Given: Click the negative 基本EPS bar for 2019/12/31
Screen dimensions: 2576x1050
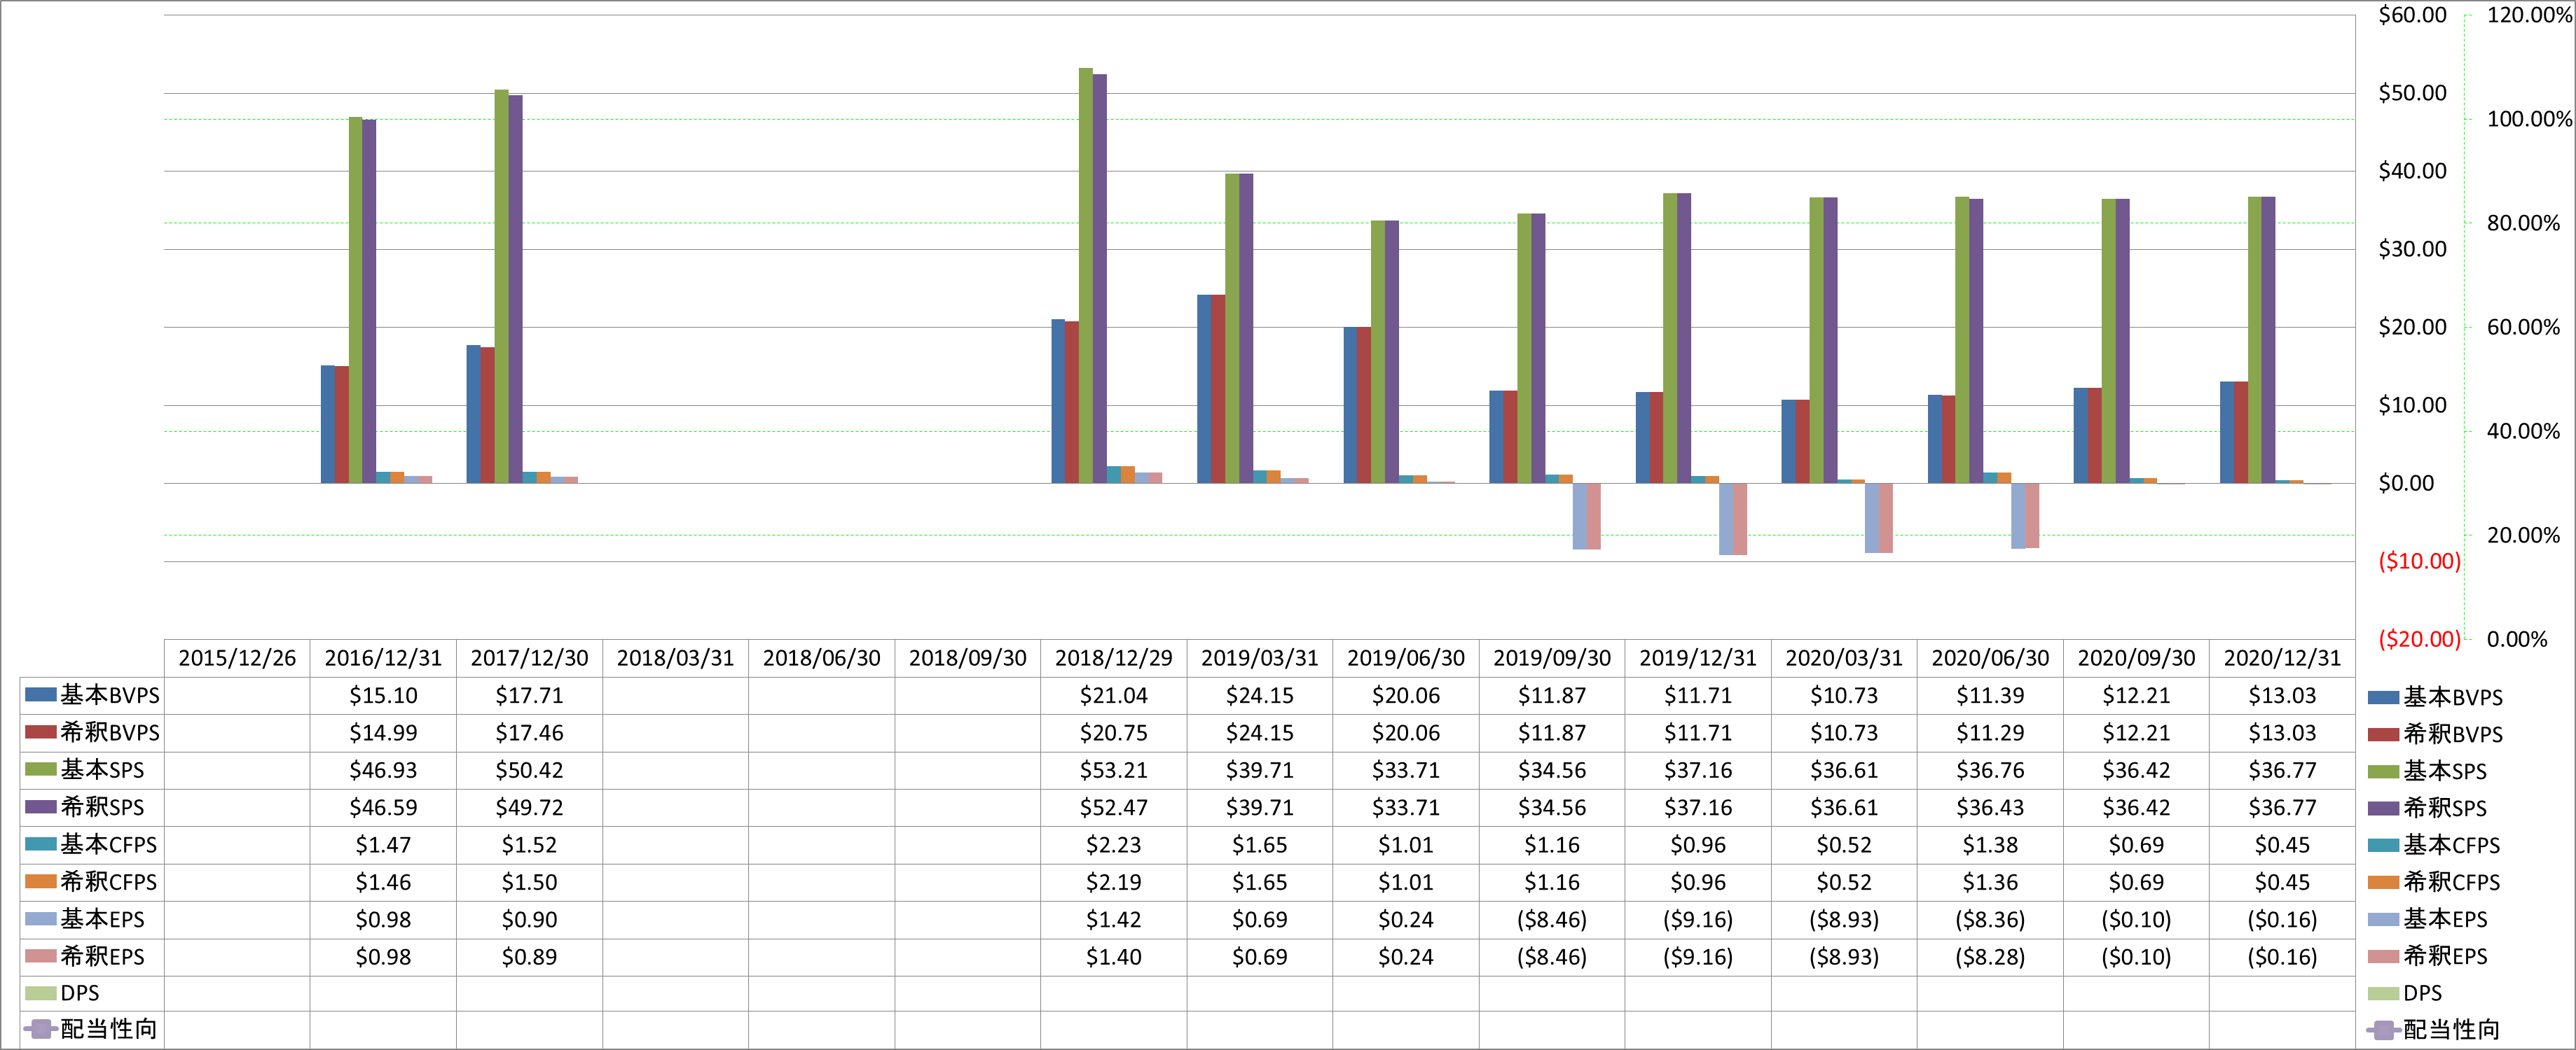Looking at the screenshot, I should [1726, 519].
